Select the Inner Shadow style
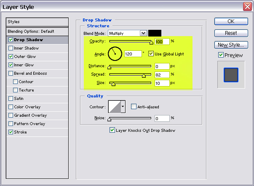Viewport: 254px width, 186px height. click(x=27, y=48)
